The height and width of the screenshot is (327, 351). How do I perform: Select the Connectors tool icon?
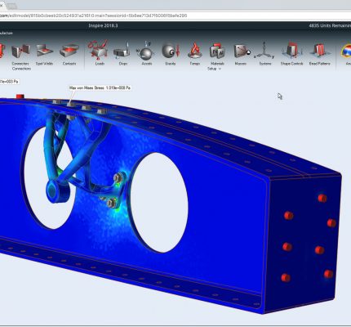(20, 51)
